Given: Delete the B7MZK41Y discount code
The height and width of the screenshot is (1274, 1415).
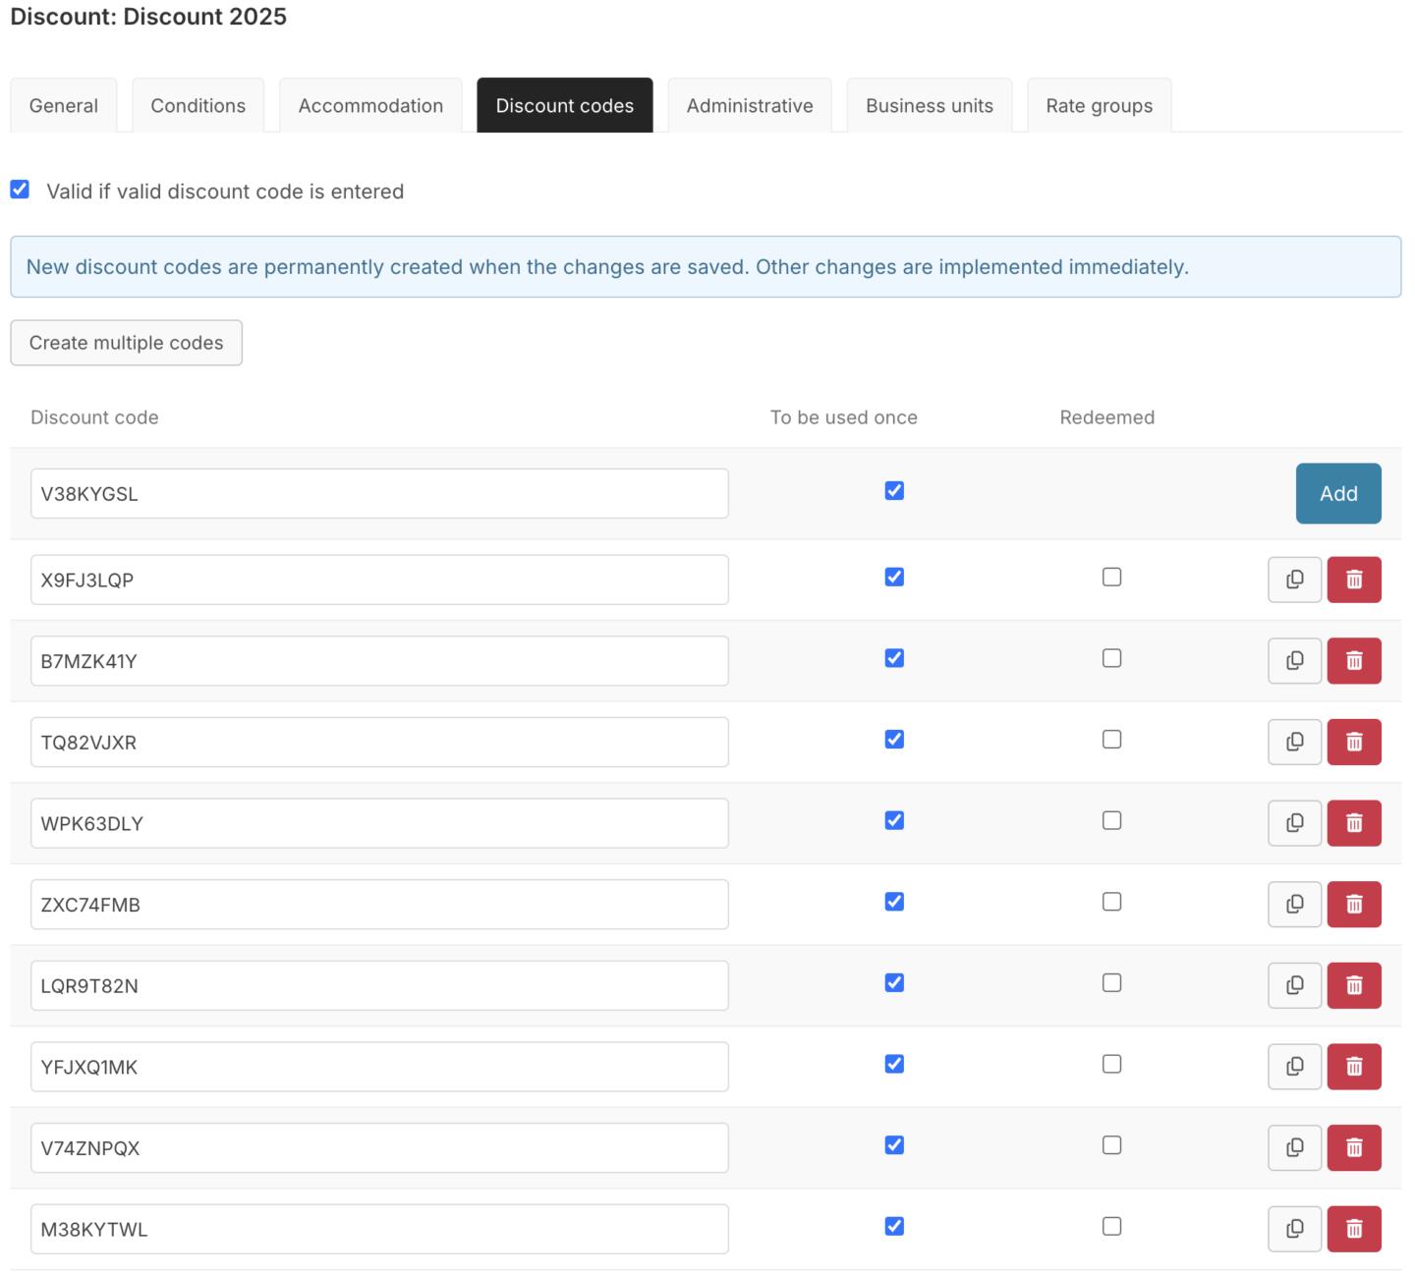Looking at the screenshot, I should coord(1354,661).
